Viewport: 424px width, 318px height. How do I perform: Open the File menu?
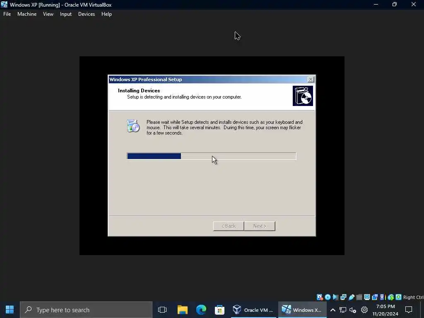tap(7, 14)
